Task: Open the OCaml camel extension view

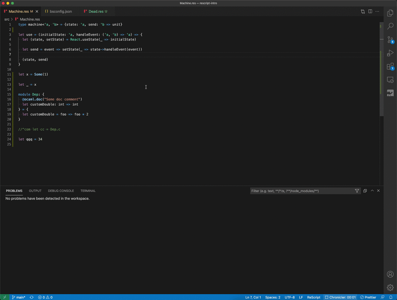Action: [390, 93]
